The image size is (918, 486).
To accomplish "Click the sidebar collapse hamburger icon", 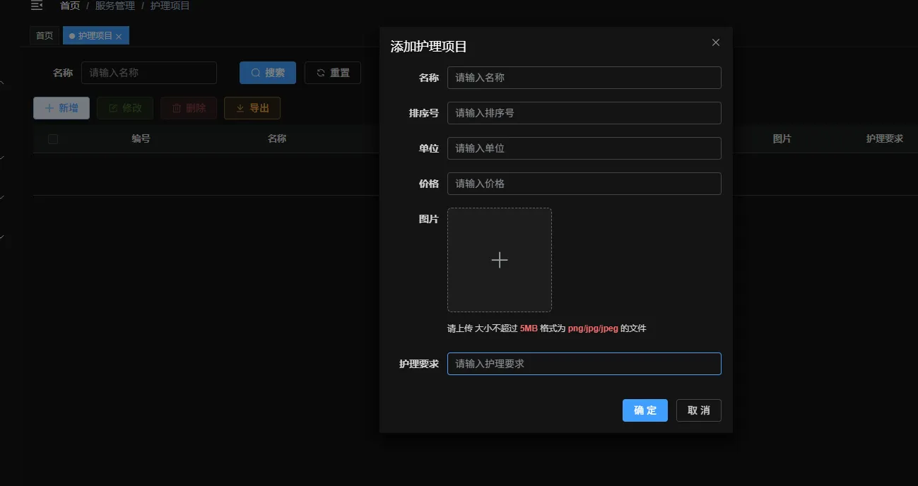I will (37, 6).
